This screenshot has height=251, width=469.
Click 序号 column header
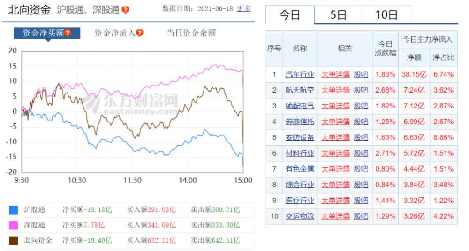274,49
